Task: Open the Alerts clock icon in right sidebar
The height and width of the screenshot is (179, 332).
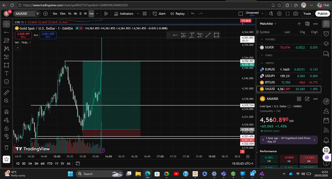Action: pyautogui.click(x=326, y=34)
